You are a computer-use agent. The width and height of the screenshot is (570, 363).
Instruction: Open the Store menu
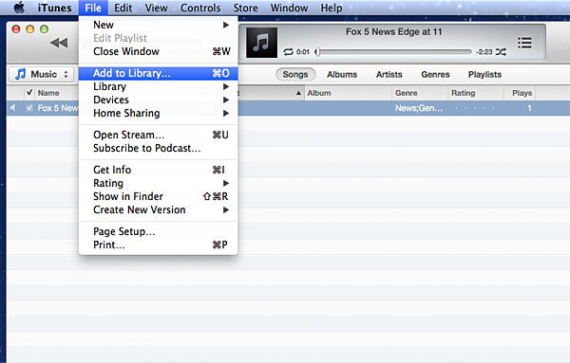pos(245,8)
